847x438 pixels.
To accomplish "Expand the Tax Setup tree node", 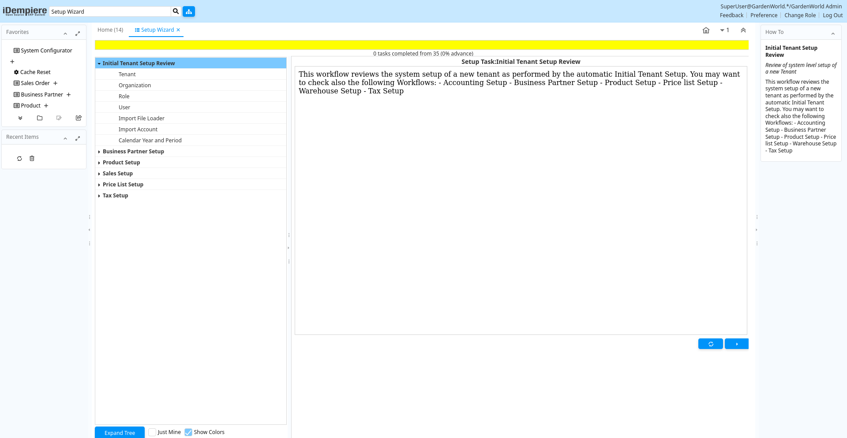I will coord(99,196).
